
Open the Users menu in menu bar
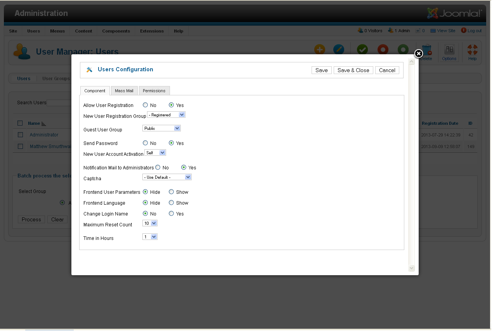(34, 31)
